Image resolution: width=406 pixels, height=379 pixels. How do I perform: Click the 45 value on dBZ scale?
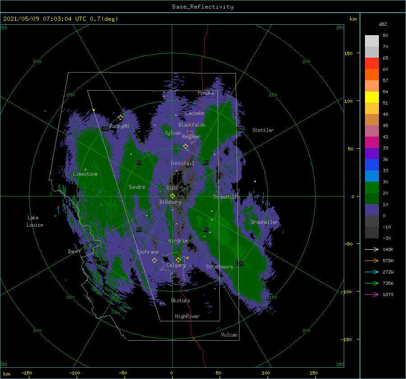pyautogui.click(x=386, y=125)
